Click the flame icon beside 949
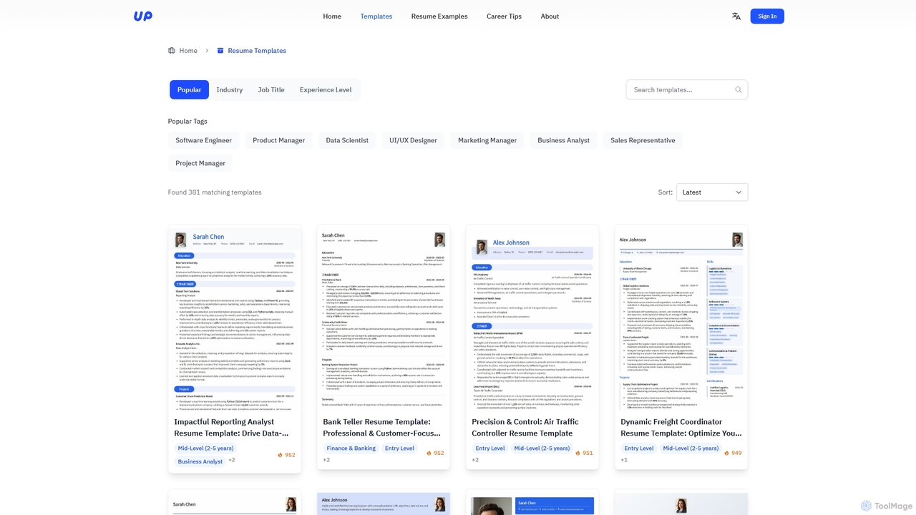The image size is (916, 515). click(727, 453)
